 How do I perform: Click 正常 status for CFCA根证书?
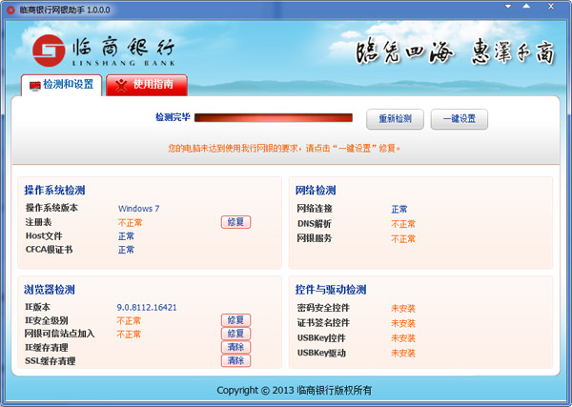pyautogui.click(x=126, y=250)
